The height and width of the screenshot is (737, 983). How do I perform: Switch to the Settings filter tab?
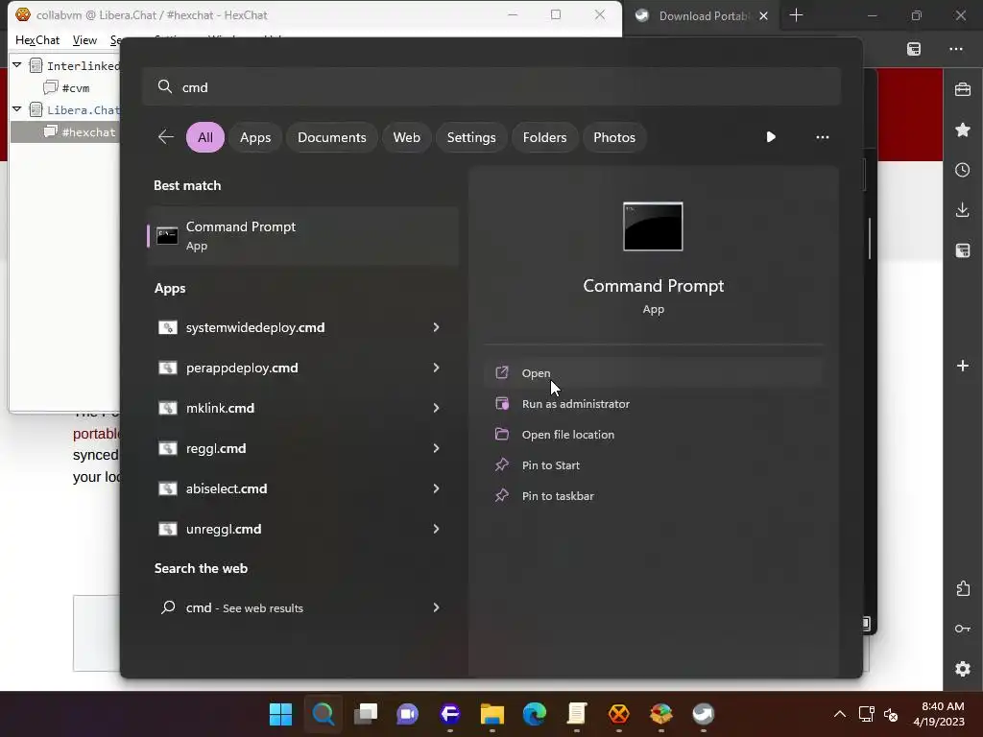point(471,137)
